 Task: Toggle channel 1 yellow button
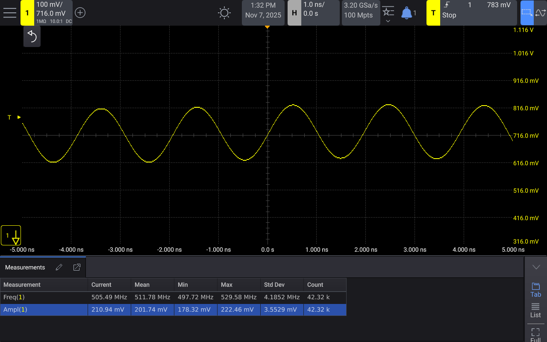tap(27, 13)
